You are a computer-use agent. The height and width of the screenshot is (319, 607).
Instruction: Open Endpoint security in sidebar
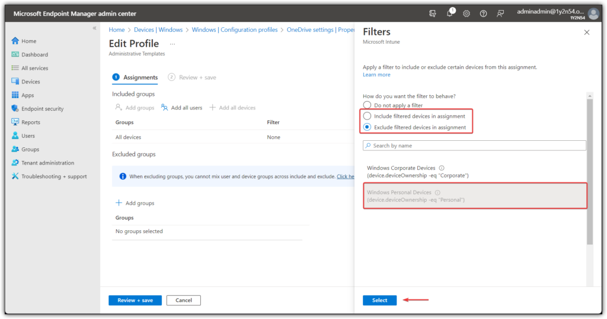[x=37, y=109]
